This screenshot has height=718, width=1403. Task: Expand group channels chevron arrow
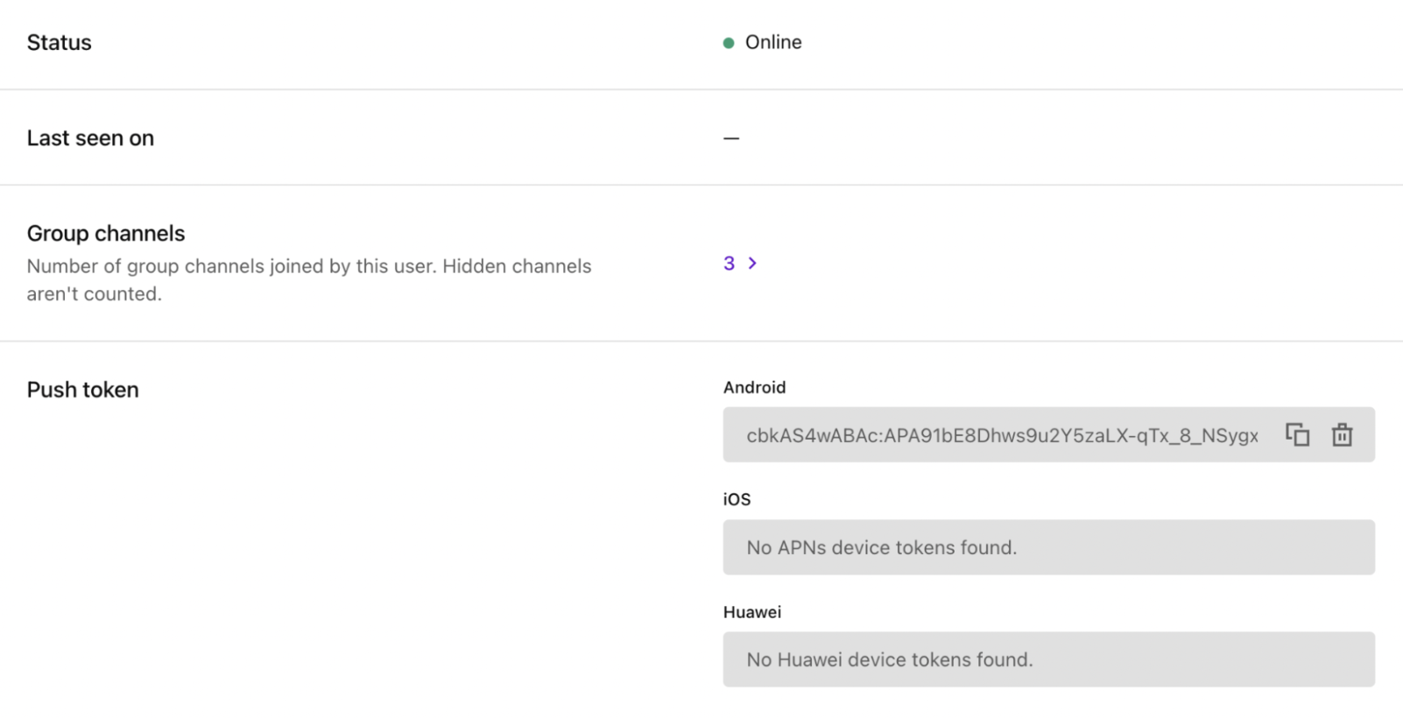[x=752, y=263]
